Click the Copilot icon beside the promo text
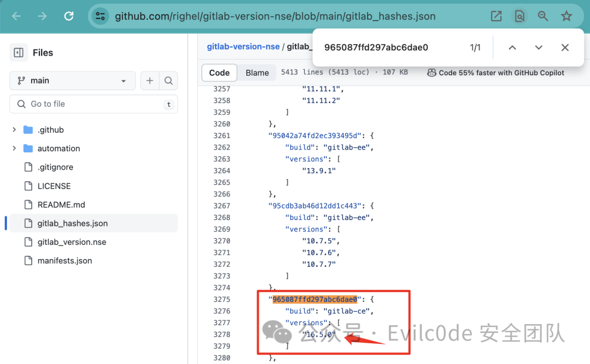The image size is (590, 364). (432, 73)
